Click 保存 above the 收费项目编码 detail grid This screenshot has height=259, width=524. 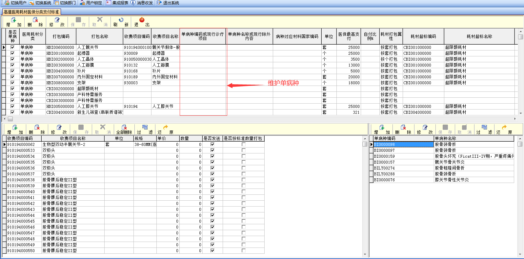coord(81,129)
